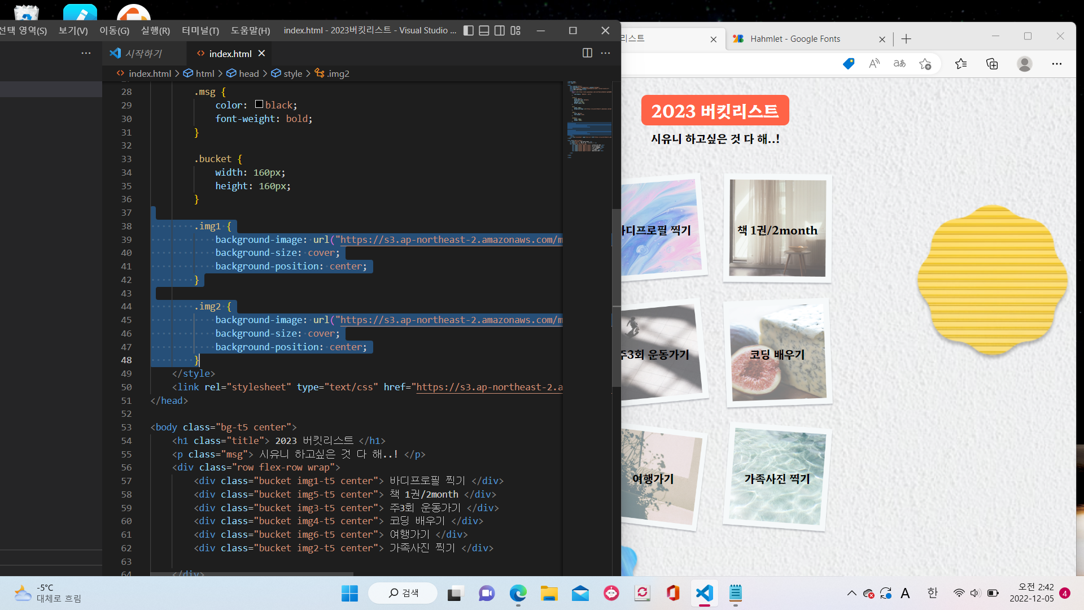
Task: Close the 버킷리스트 browser tab
Action: [x=713, y=39]
